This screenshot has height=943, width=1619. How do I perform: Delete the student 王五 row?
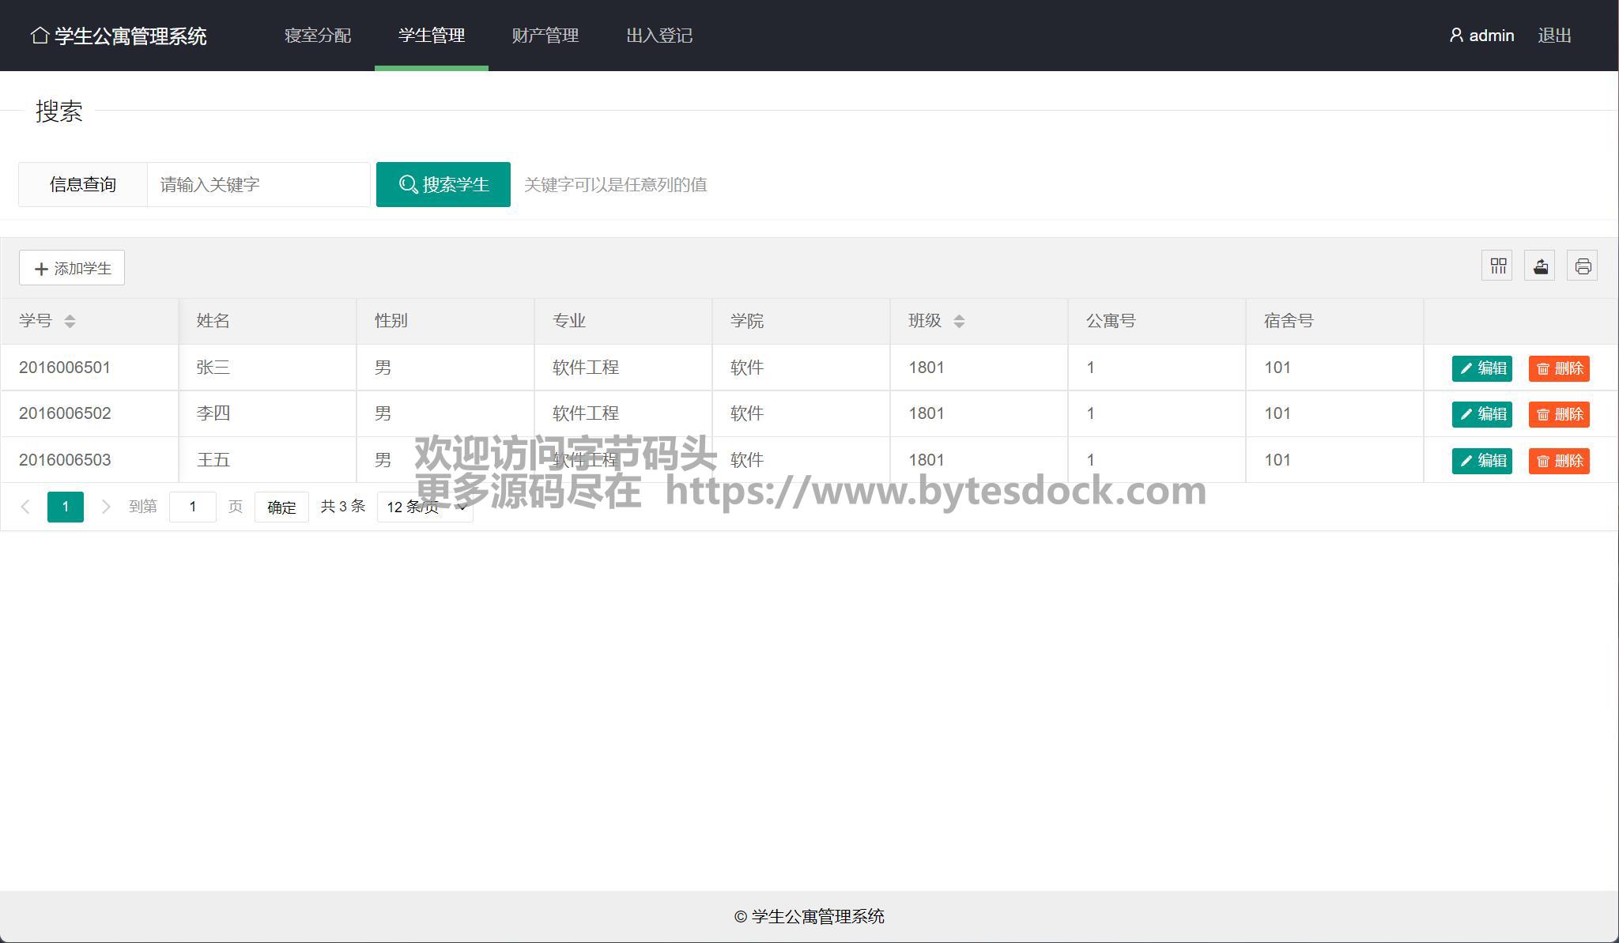click(x=1559, y=461)
